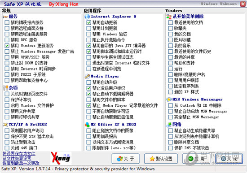The width and height of the screenshot is (247, 173).
Task: Click the MSN Windows Messenger icon
Action: click(169, 99)
